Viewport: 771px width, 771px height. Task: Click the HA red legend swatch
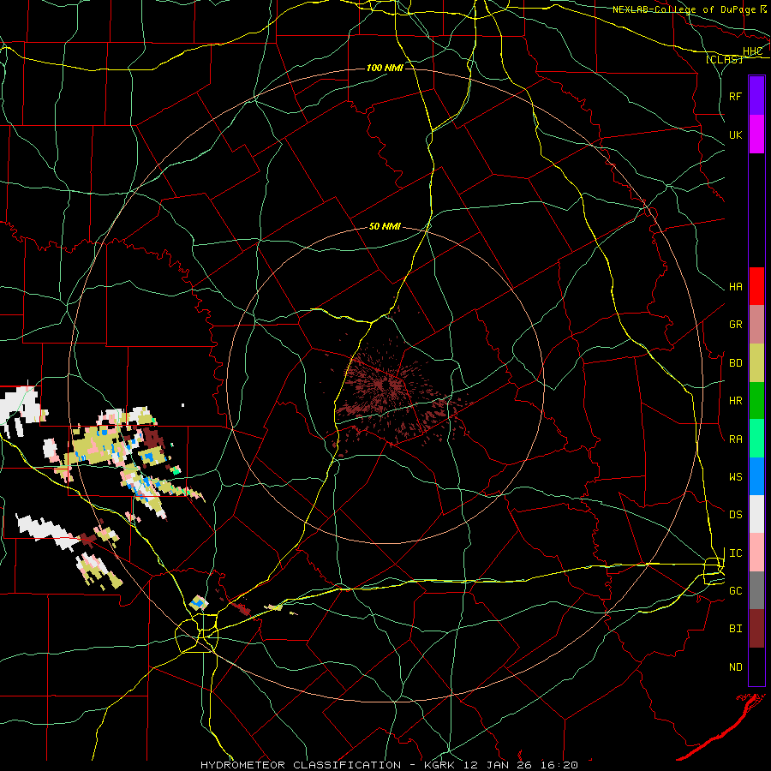click(x=756, y=286)
